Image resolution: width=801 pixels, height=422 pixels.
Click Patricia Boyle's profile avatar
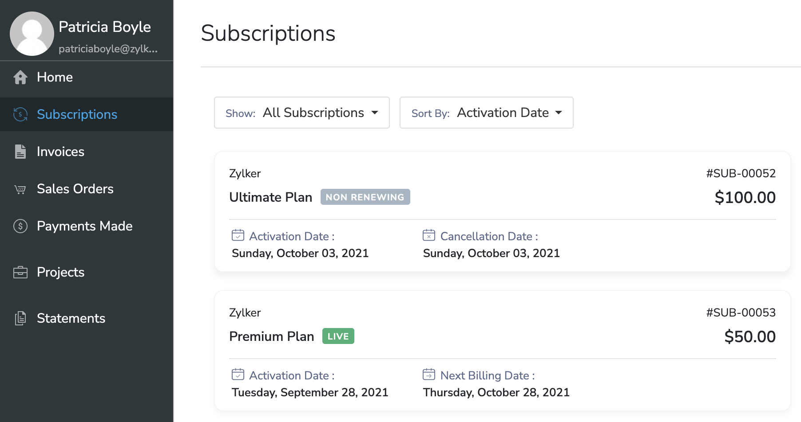[32, 34]
